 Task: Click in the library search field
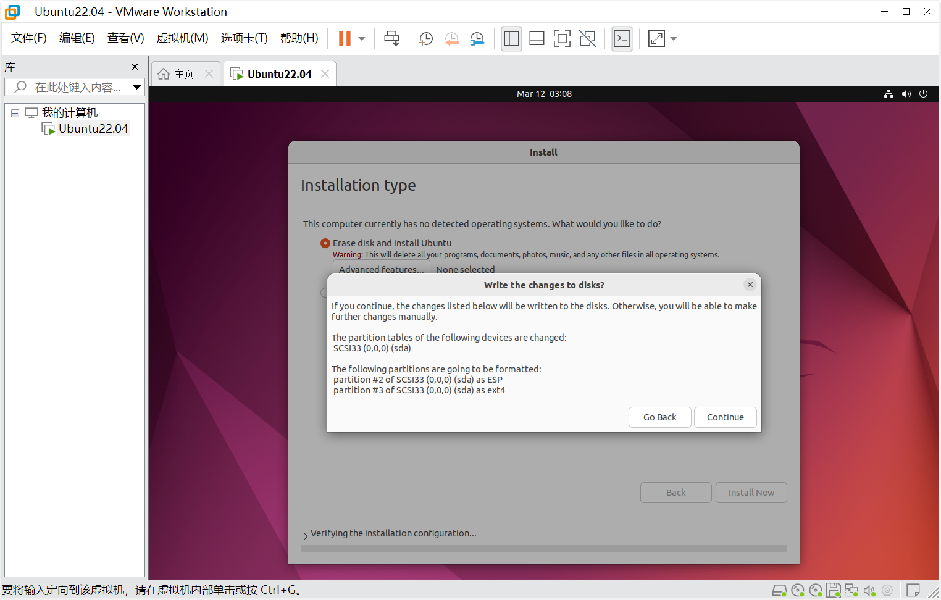pos(77,87)
